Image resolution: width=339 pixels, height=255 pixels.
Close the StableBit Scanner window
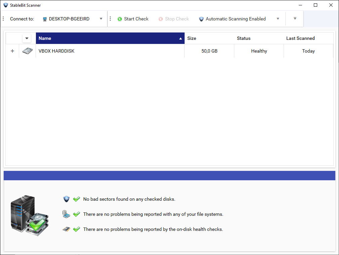tap(331, 5)
